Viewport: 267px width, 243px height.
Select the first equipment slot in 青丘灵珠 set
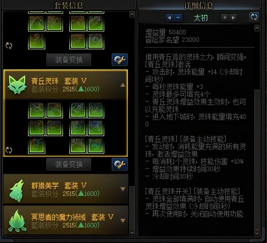pyautogui.click(x=36, y=110)
